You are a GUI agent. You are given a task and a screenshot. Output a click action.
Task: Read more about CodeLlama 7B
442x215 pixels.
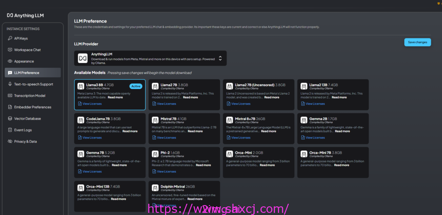(130, 131)
